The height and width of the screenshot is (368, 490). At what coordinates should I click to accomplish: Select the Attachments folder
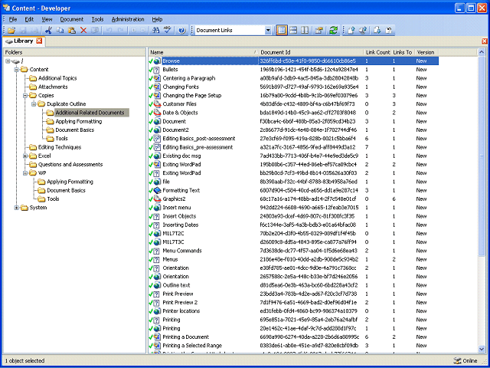click(53, 87)
